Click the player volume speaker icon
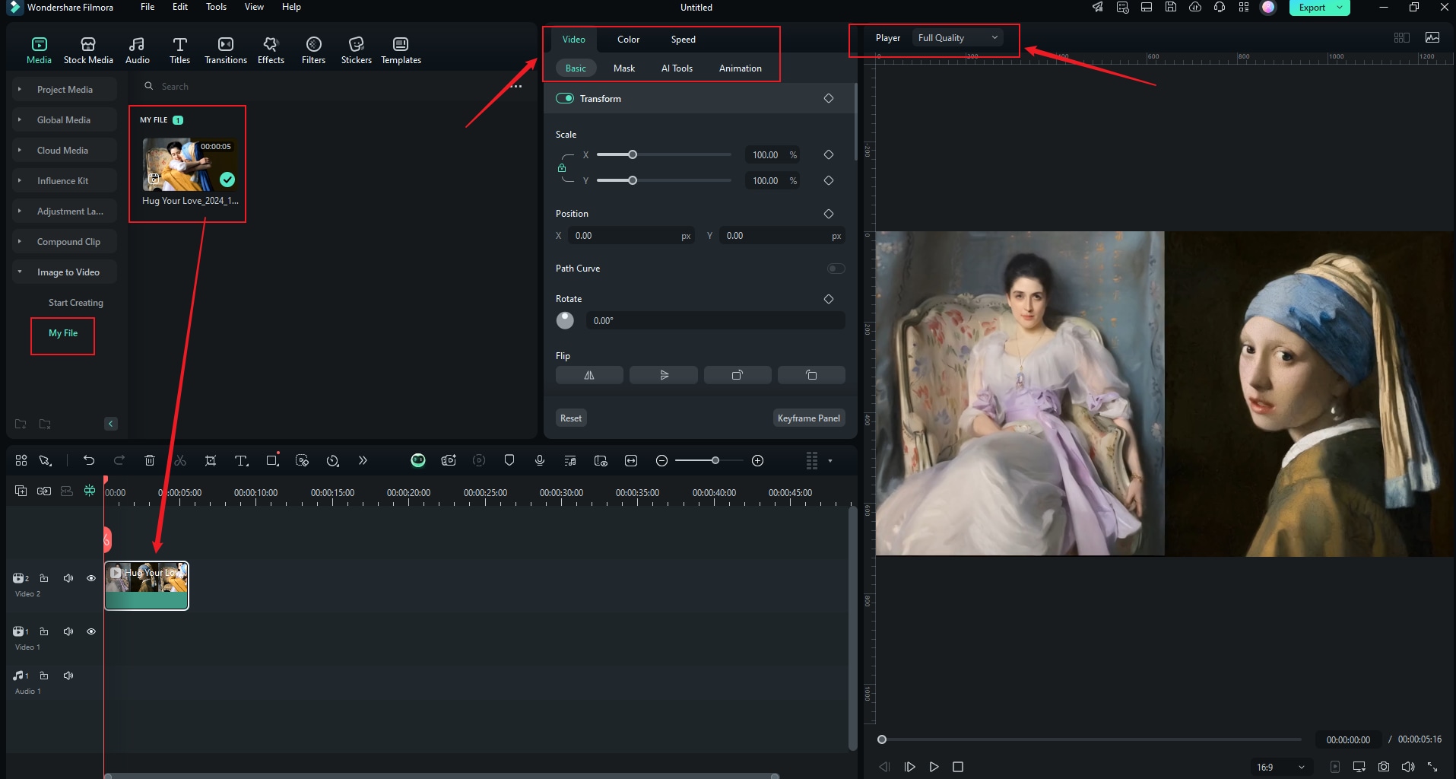 click(1408, 767)
